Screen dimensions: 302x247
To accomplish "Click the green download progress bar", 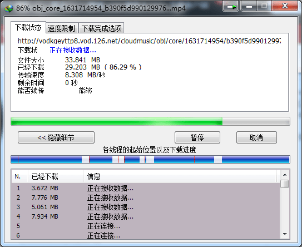I will click(150, 121).
